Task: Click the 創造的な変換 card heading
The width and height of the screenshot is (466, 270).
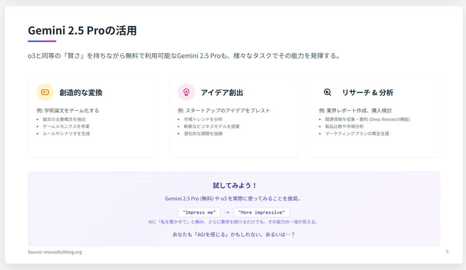Action: (81, 93)
